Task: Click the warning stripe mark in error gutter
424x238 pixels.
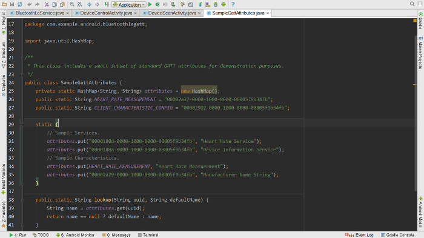Action: coord(415,85)
